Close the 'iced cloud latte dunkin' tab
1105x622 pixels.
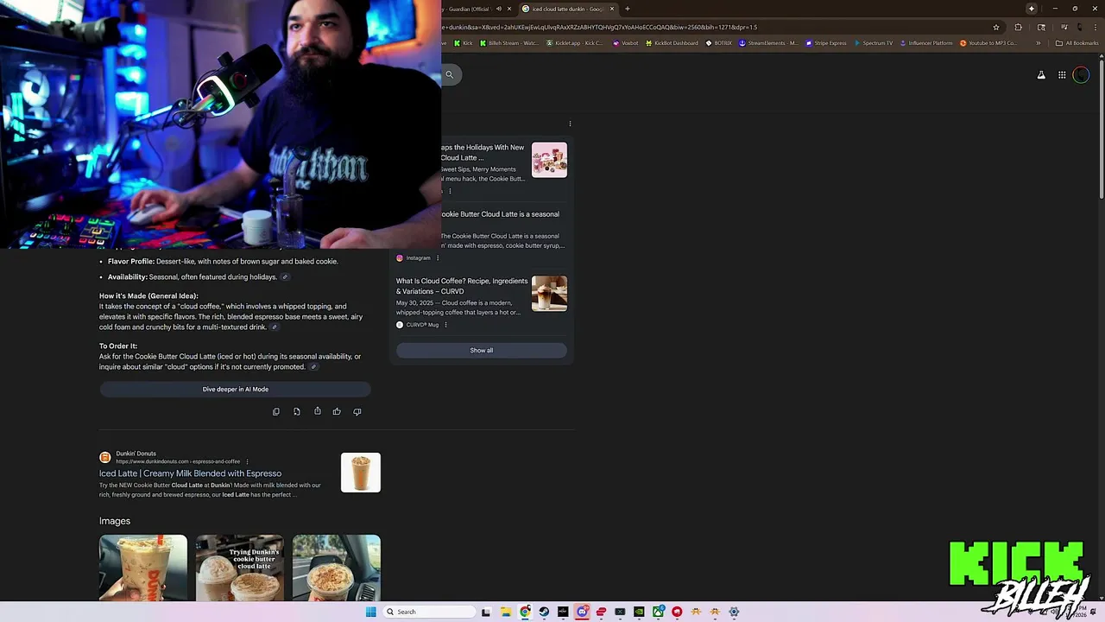click(612, 9)
